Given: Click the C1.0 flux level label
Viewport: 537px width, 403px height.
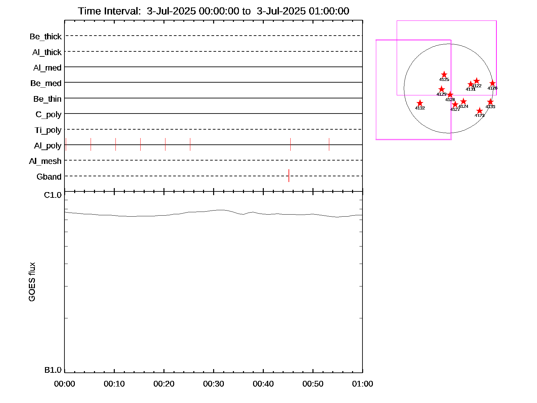Looking at the screenshot, I should tap(53, 195).
